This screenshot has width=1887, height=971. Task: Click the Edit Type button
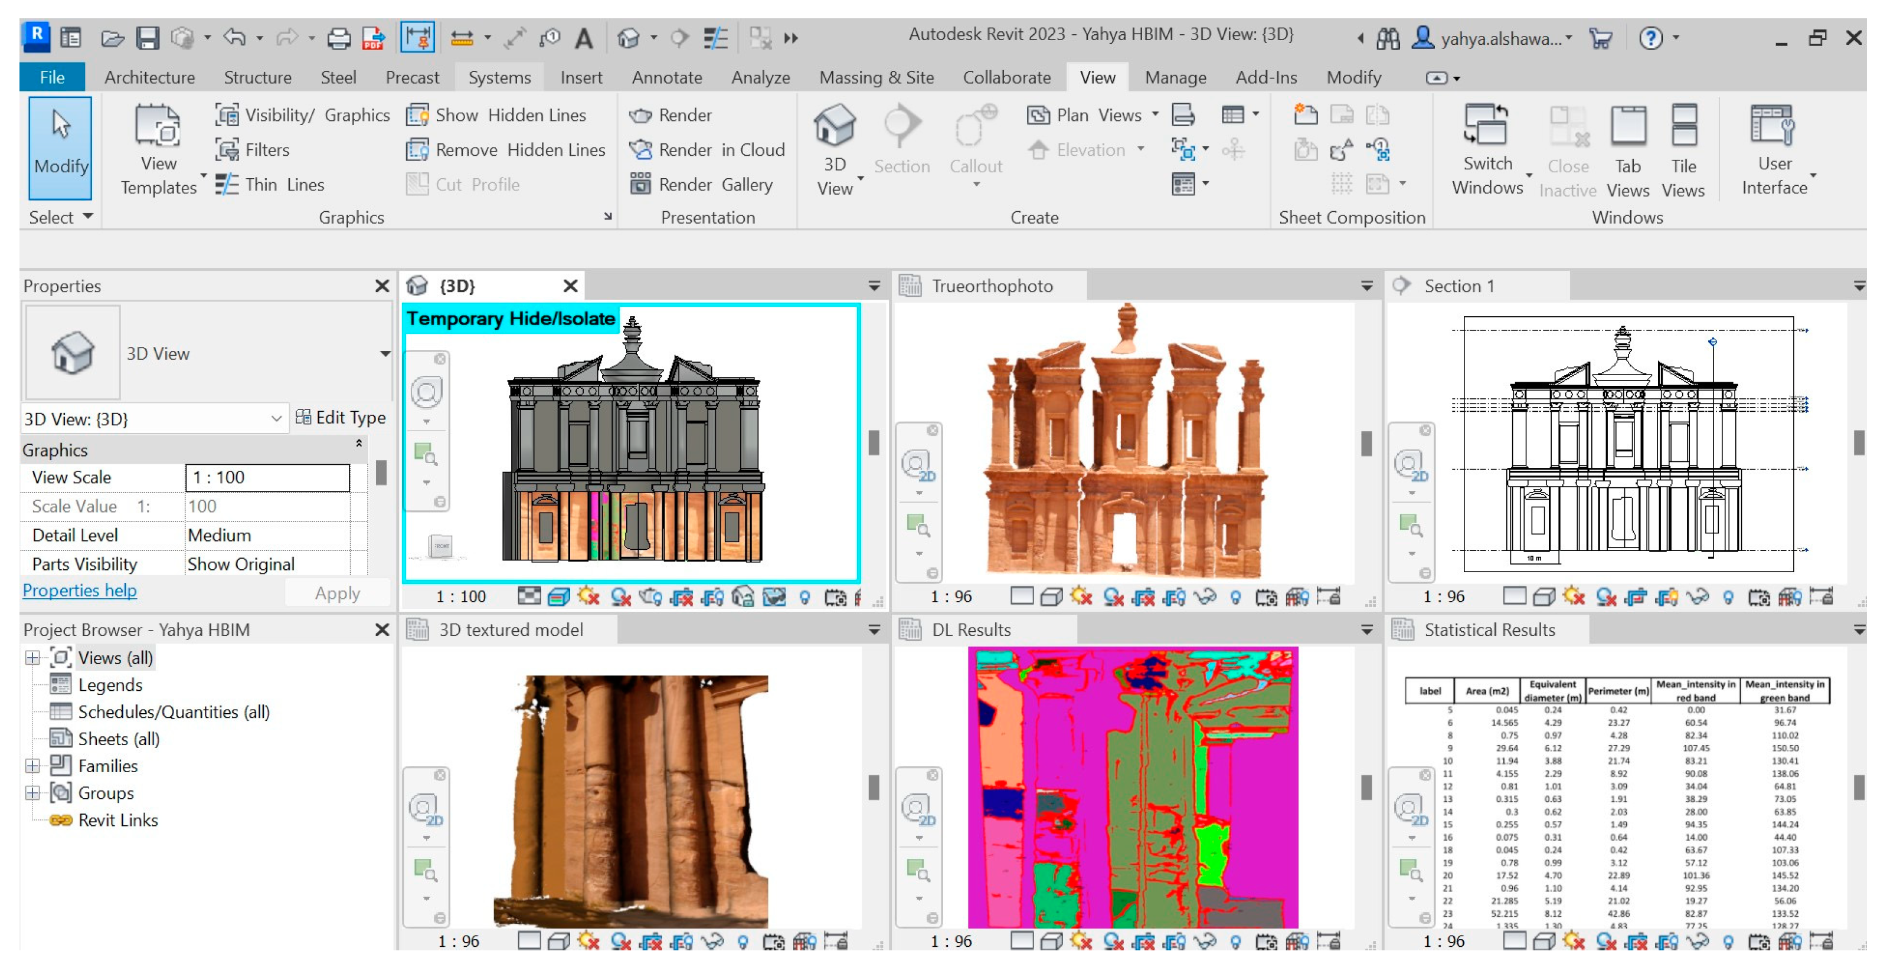(341, 418)
